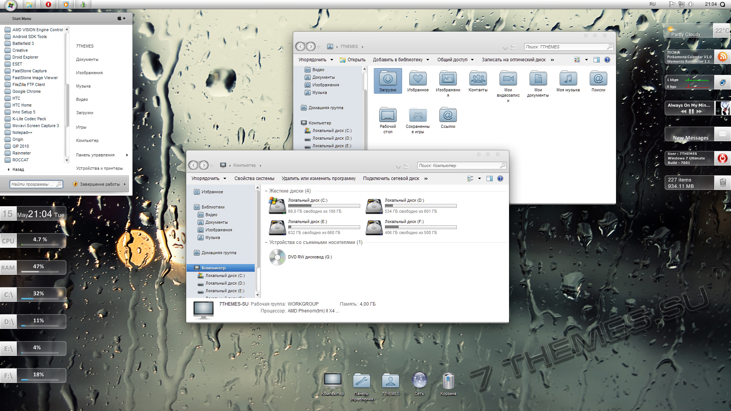Open the Моя музыка folder
Image resolution: width=731 pixels, height=411 pixels.
point(568,81)
